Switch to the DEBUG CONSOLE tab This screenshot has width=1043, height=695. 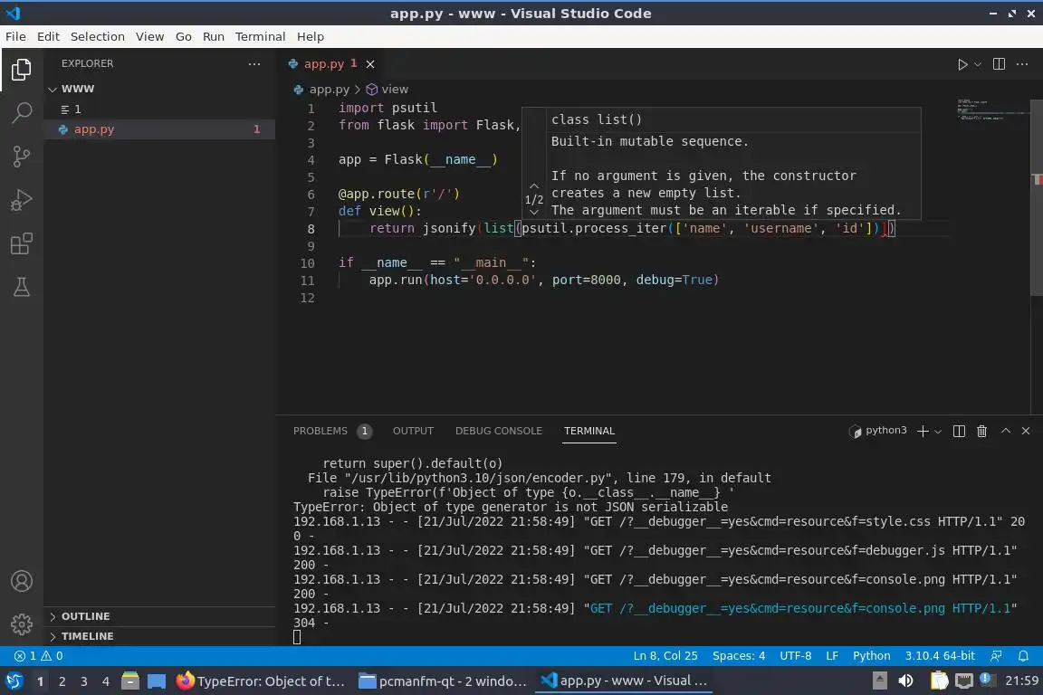tap(498, 431)
